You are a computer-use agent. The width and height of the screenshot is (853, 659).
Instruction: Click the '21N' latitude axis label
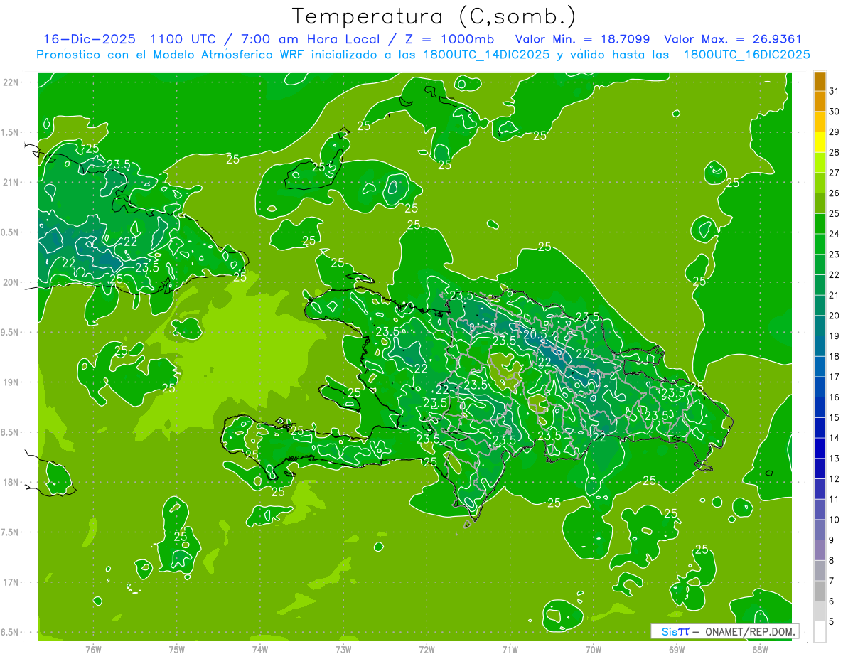pyautogui.click(x=11, y=182)
